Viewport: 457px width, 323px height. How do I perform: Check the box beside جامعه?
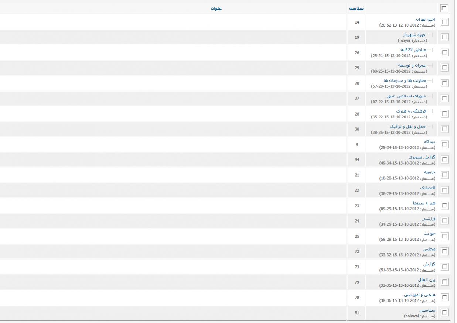coord(445,175)
